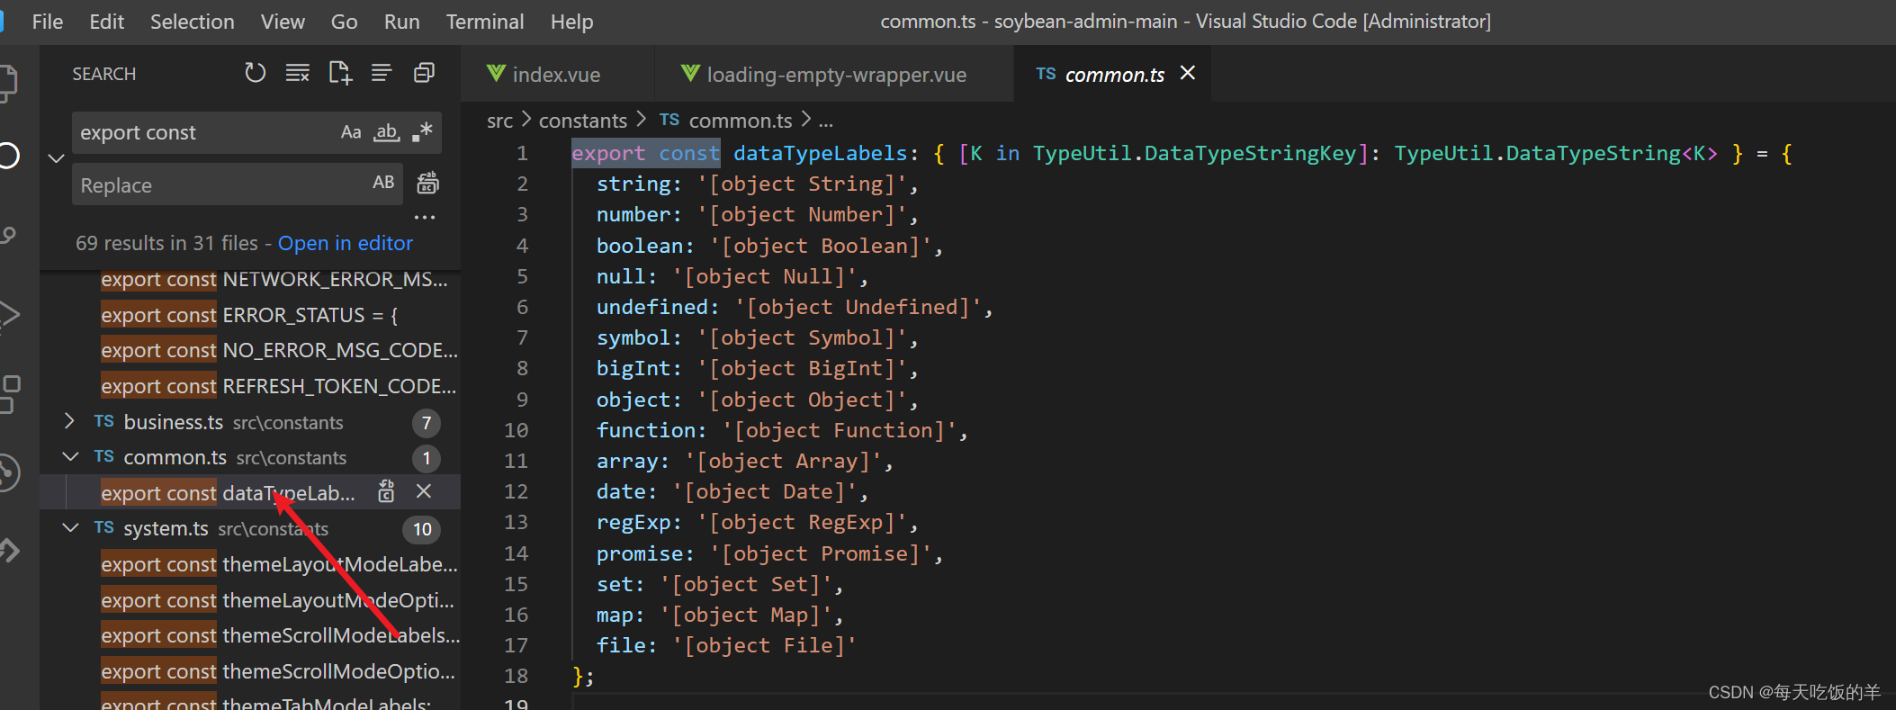Select themeLayoutModeOpti... result
This screenshot has height=710, width=1896.
(x=278, y=600)
